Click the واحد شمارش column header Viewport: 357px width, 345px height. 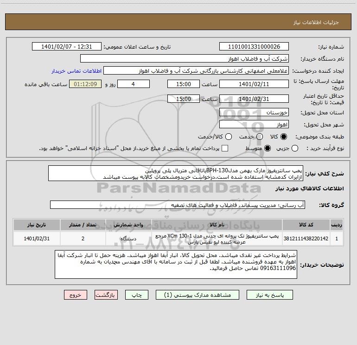(x=128, y=225)
